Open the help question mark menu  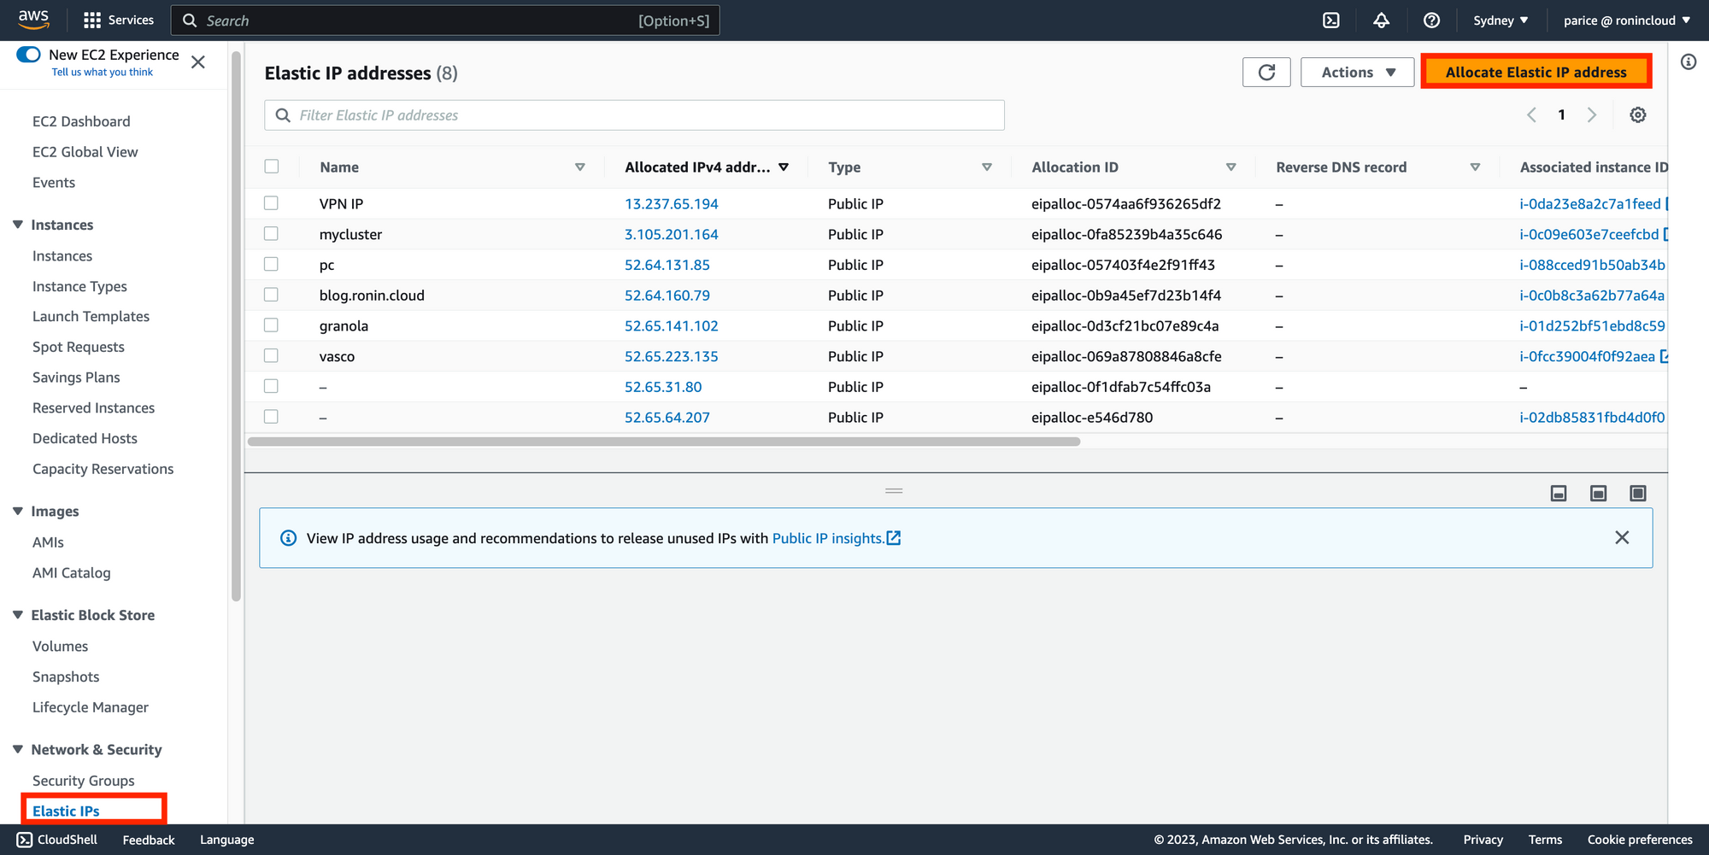1432,20
